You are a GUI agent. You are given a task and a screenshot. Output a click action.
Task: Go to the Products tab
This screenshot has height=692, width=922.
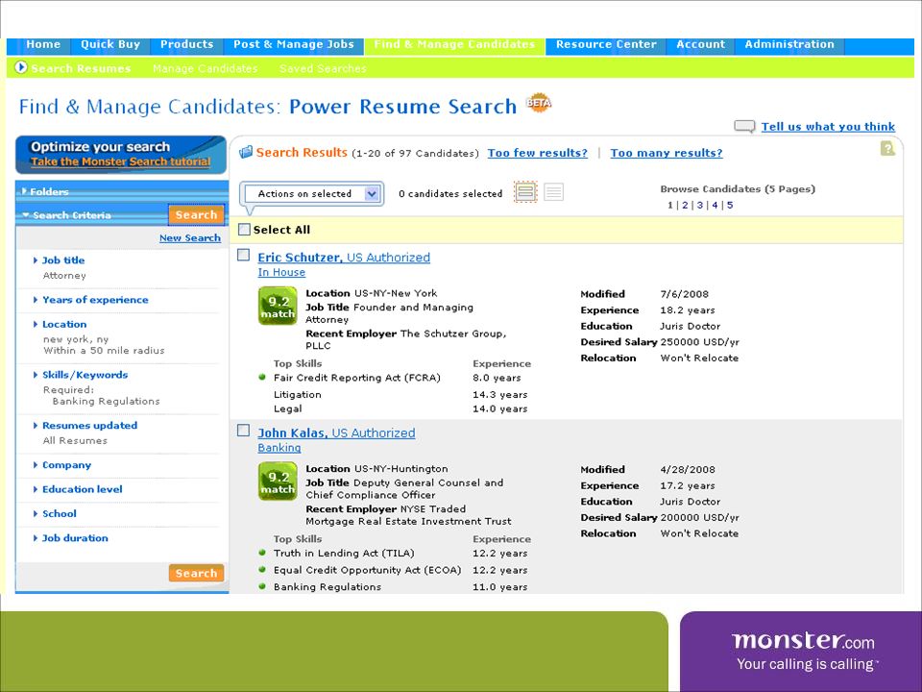[186, 45]
